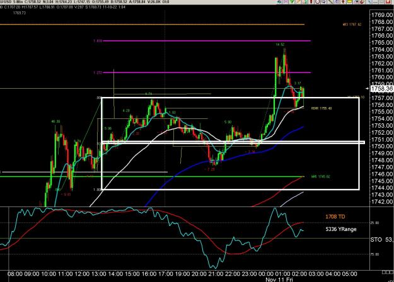
Task: Click the 1753.00 price scale label
Action: (382, 125)
